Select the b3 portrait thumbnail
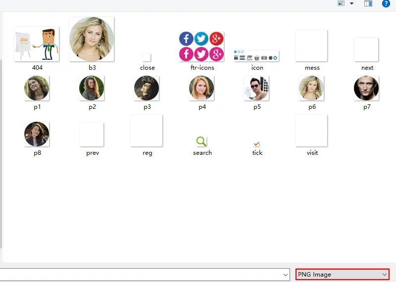Image resolution: width=396 pixels, height=282 pixels. (92, 39)
